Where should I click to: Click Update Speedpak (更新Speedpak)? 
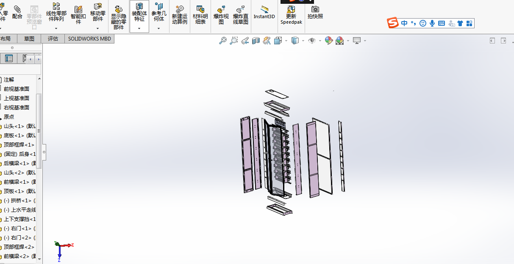coord(291,15)
